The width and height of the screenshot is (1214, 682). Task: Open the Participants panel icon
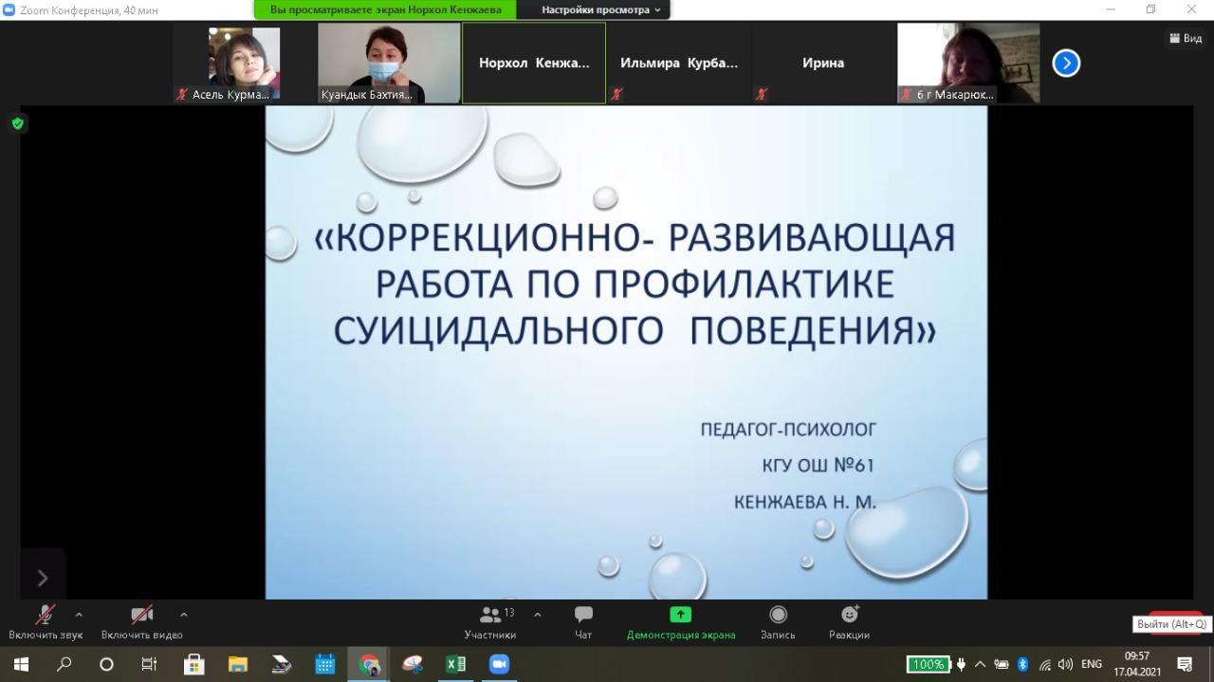pos(490,615)
